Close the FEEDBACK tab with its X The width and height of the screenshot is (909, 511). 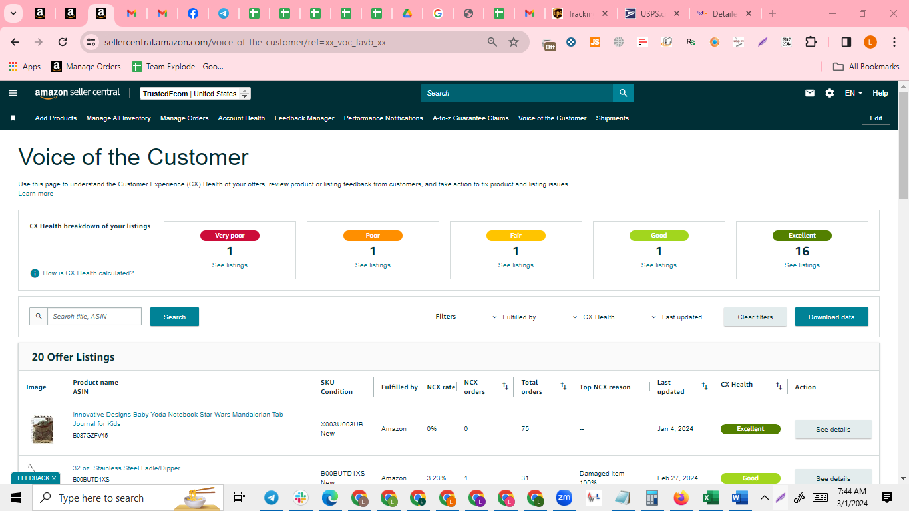click(54, 478)
